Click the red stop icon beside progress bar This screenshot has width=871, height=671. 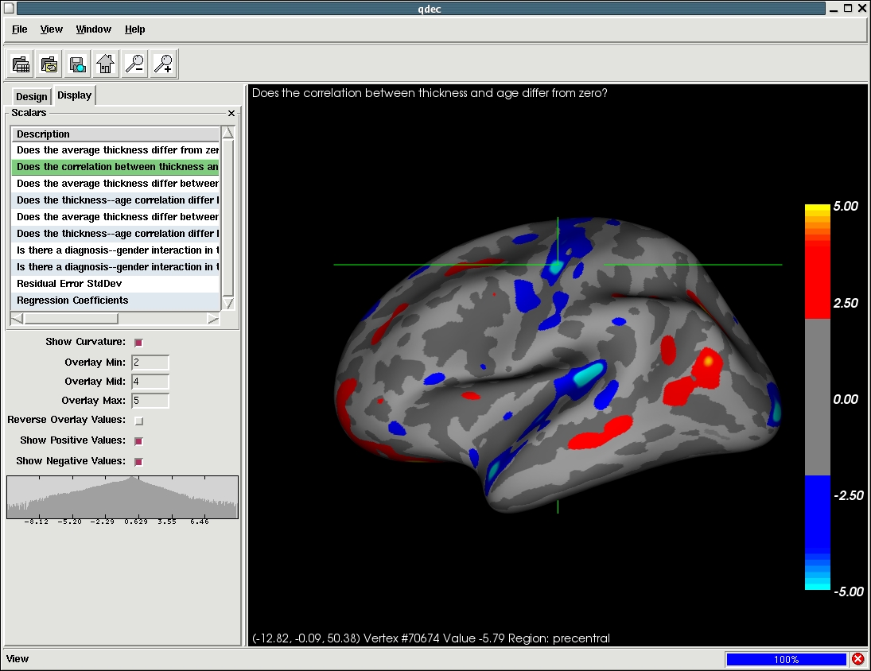point(857,659)
